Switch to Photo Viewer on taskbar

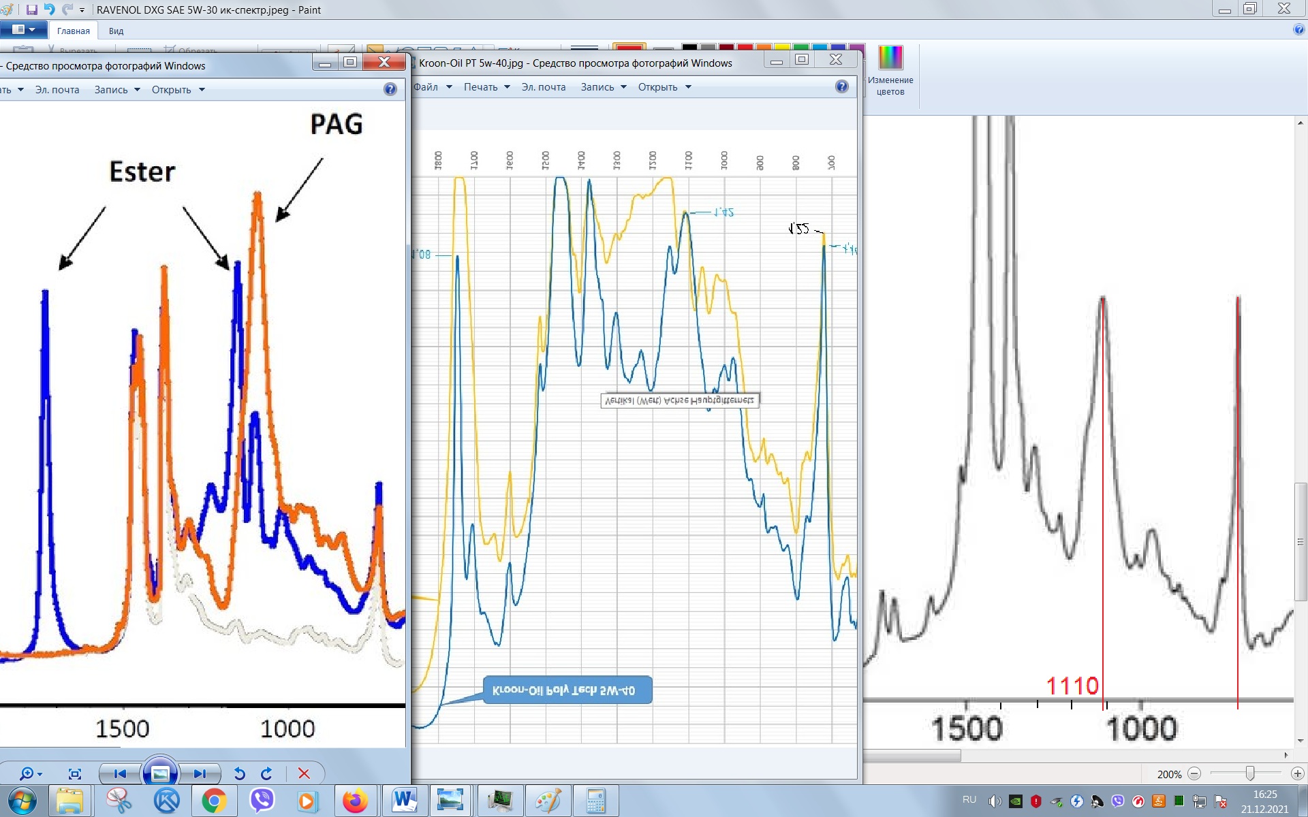451,801
